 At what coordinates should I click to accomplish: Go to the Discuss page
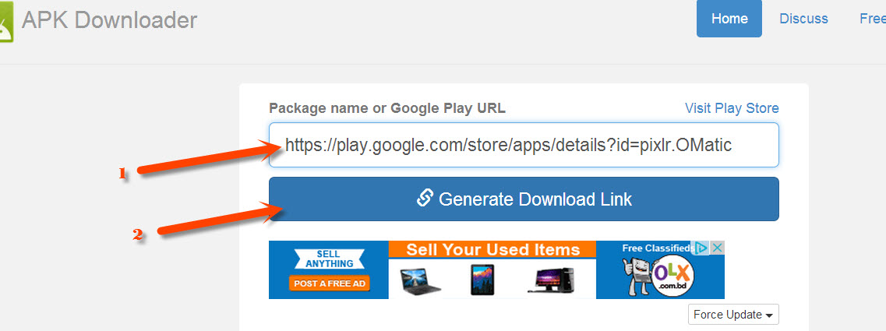[x=803, y=19]
